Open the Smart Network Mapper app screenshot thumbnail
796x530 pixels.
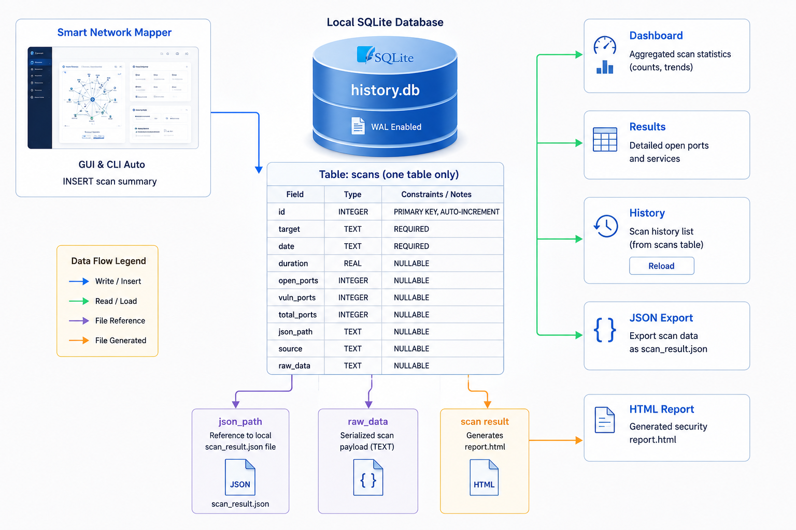[x=113, y=98]
